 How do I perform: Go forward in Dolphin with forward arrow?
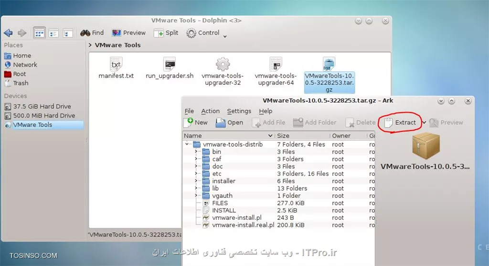click(22, 33)
